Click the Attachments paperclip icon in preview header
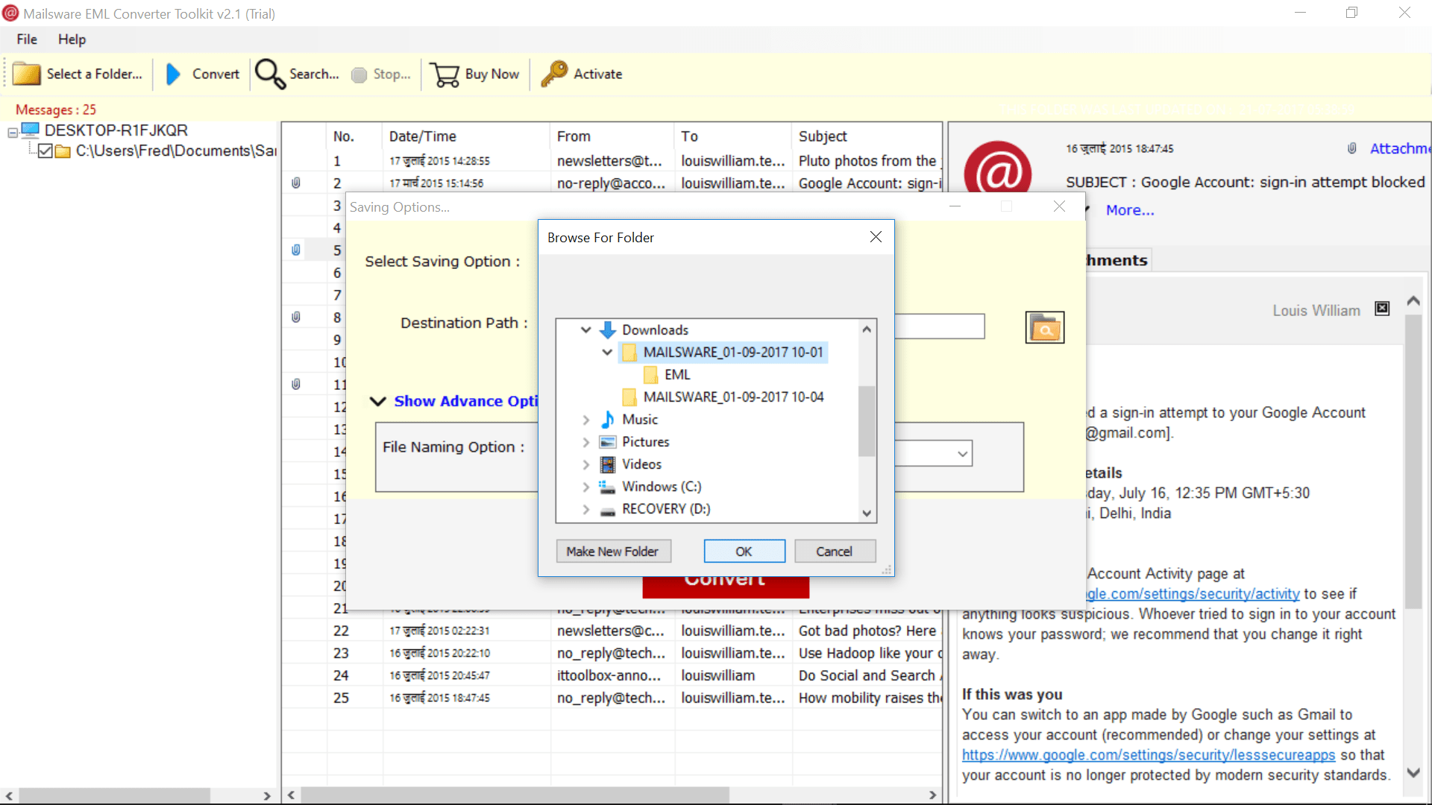 1351,148
